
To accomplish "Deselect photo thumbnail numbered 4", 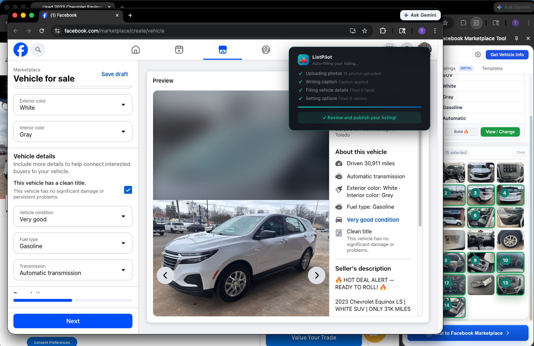I will pyautogui.click(x=510, y=195).
